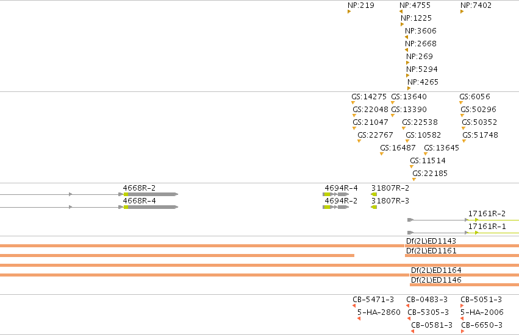Select the Df(2L)ED1143 deficiency label

(x=431, y=241)
